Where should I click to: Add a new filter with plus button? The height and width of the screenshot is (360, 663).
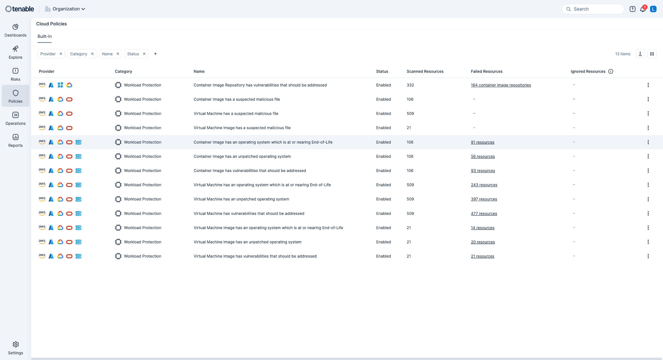[x=155, y=54]
